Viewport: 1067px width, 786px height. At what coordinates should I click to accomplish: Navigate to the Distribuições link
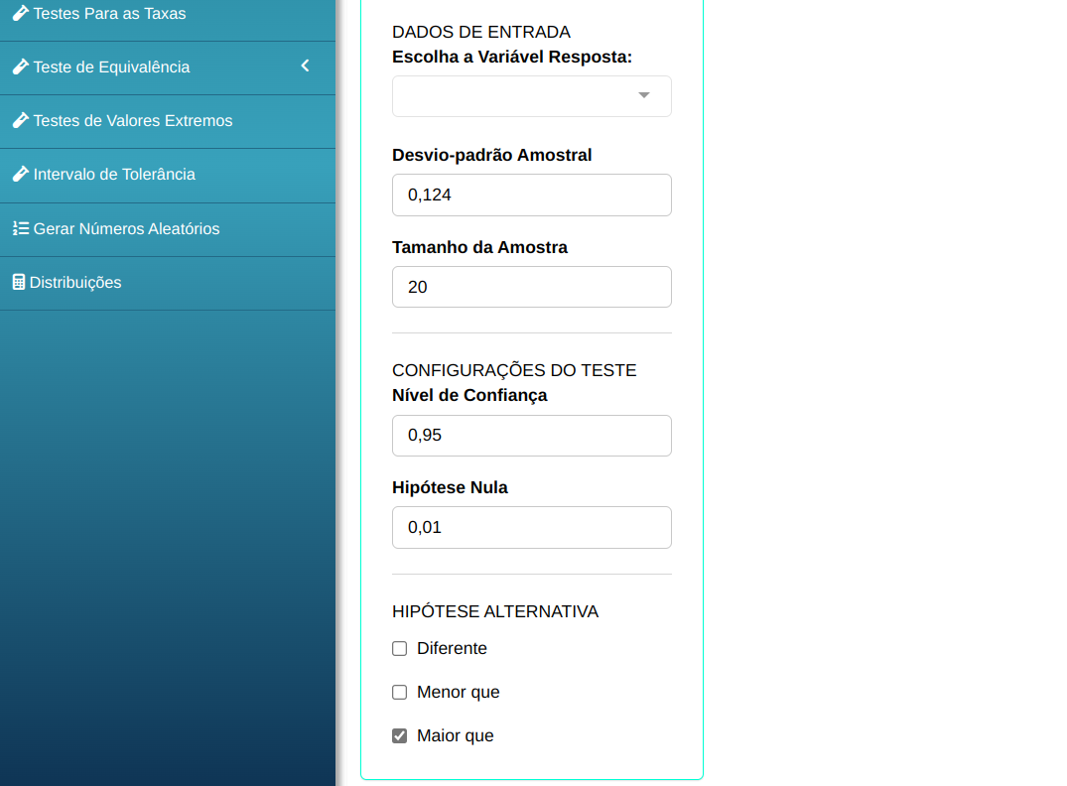click(75, 283)
